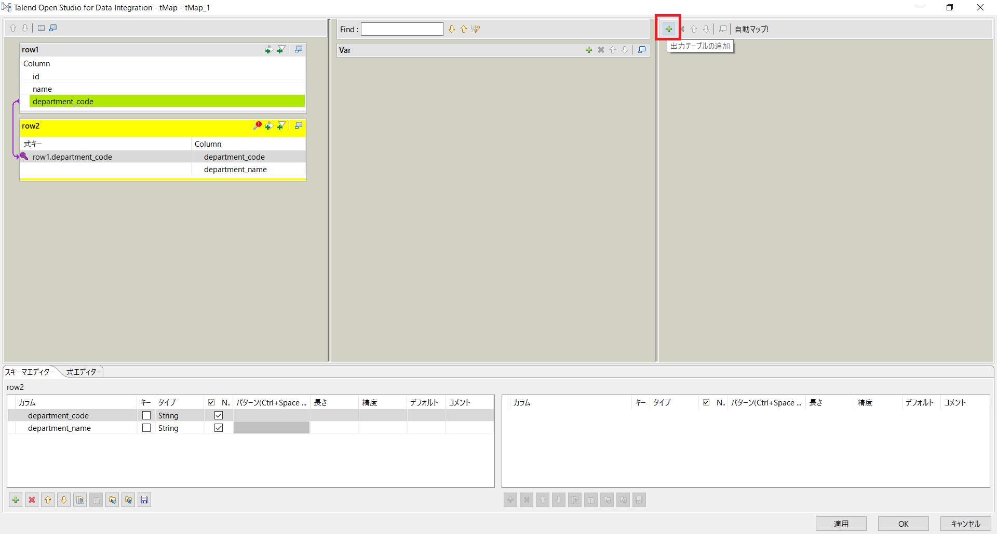Open the minimap icon in the top-left toolbar
Viewport: 997px width, 534px height.
coord(53,28)
